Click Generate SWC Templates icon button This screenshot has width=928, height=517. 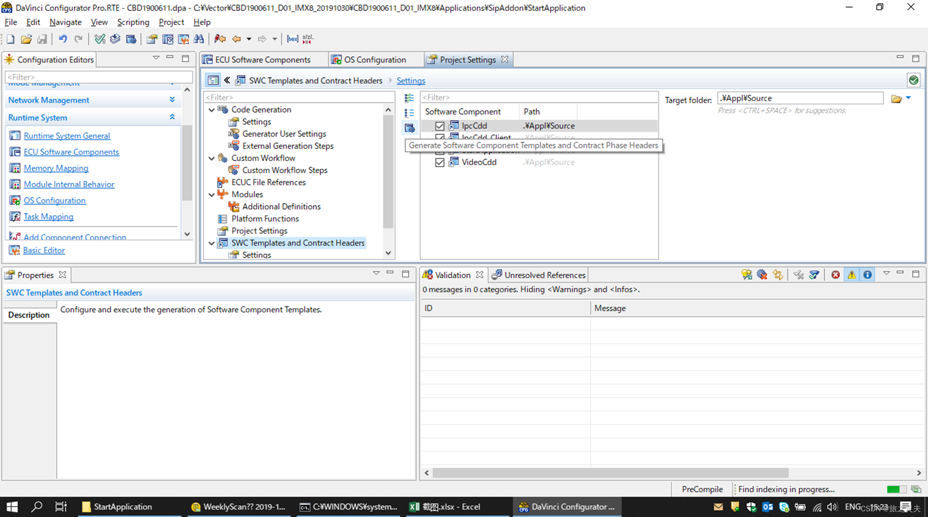click(x=410, y=128)
